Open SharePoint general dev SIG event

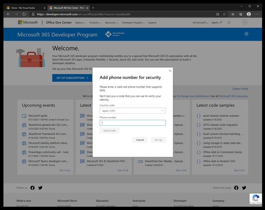click(x=48, y=125)
